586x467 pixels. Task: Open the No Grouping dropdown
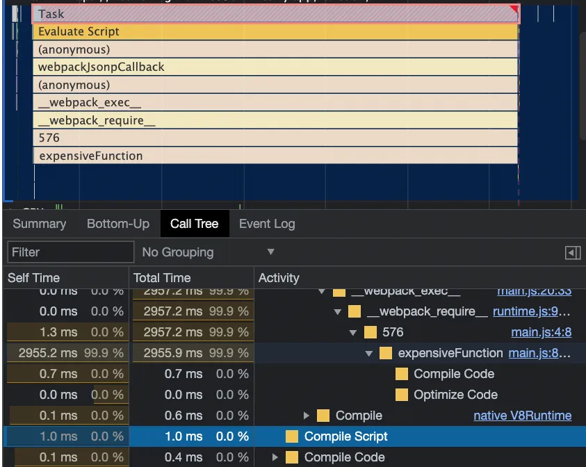tap(208, 252)
